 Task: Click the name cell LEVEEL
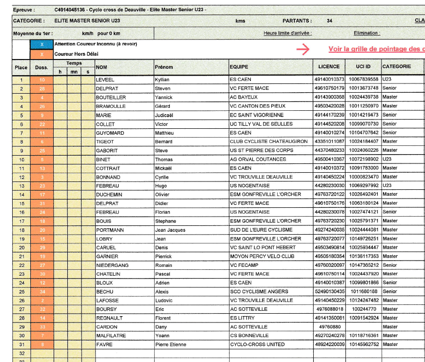coord(124,80)
